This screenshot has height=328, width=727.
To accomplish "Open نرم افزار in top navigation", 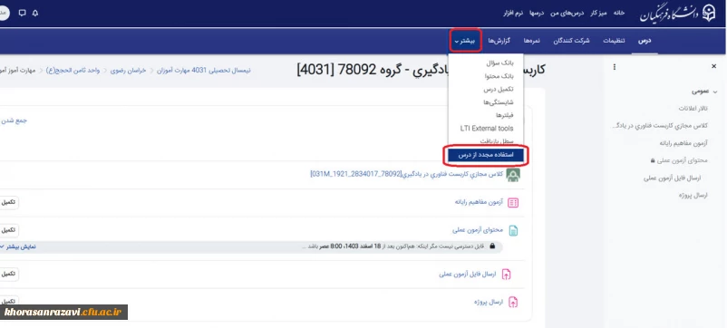I will point(513,13).
